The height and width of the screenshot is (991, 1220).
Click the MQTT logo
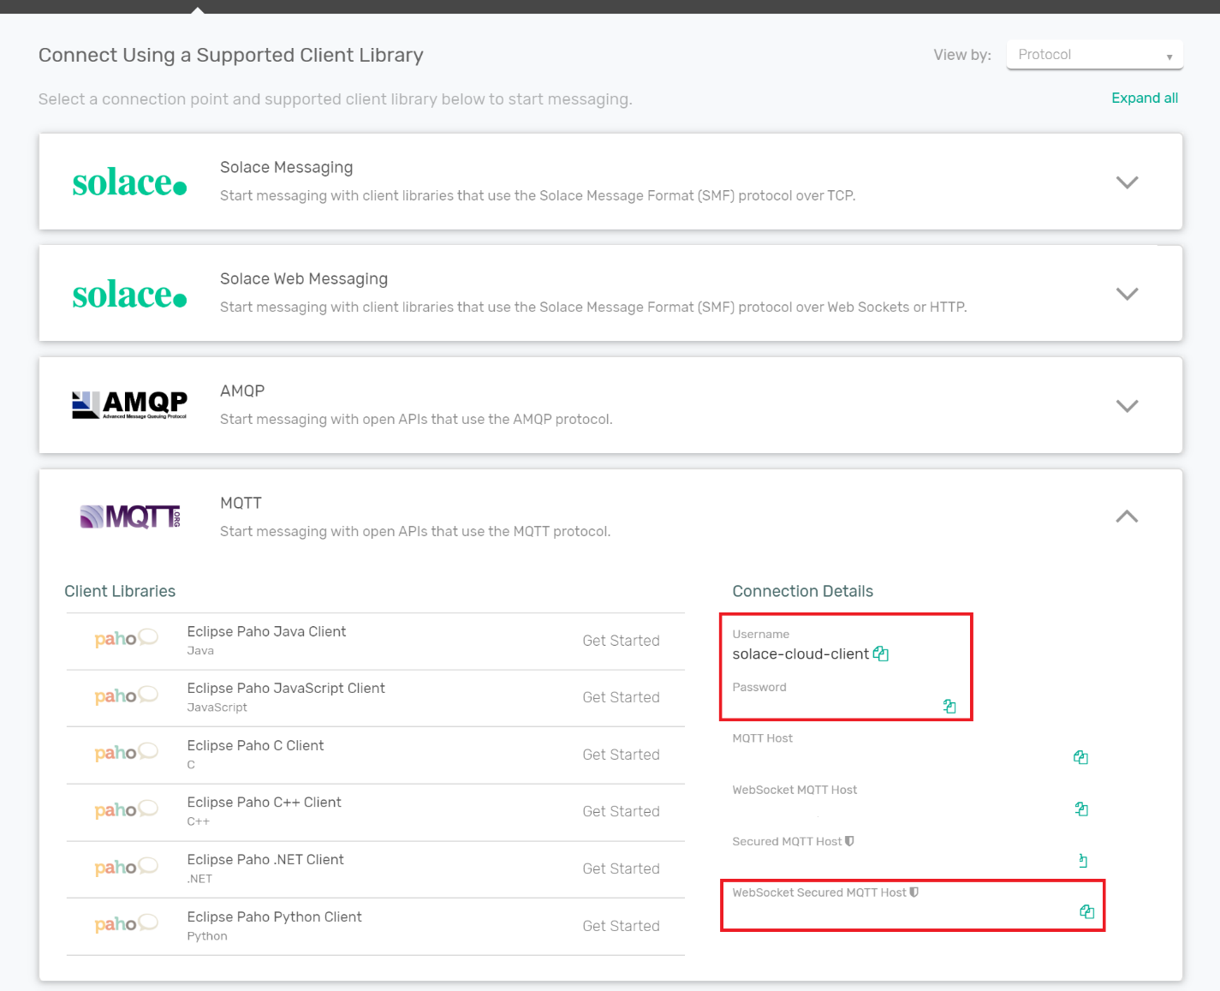130,516
